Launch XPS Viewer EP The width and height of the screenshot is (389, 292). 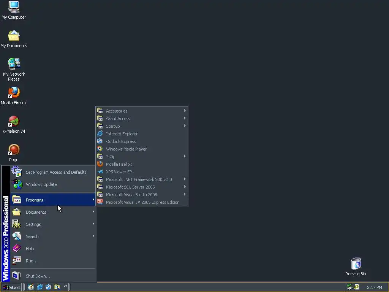point(142,171)
